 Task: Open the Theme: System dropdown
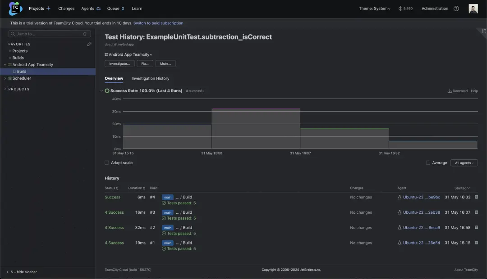click(x=374, y=9)
